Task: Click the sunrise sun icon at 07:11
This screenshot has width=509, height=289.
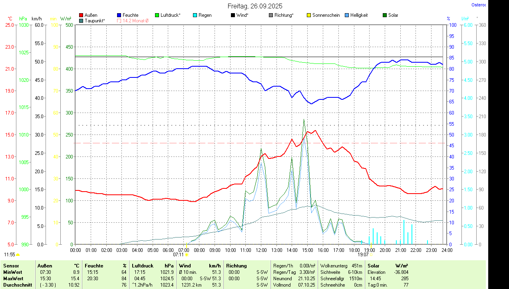Action: click(x=187, y=254)
